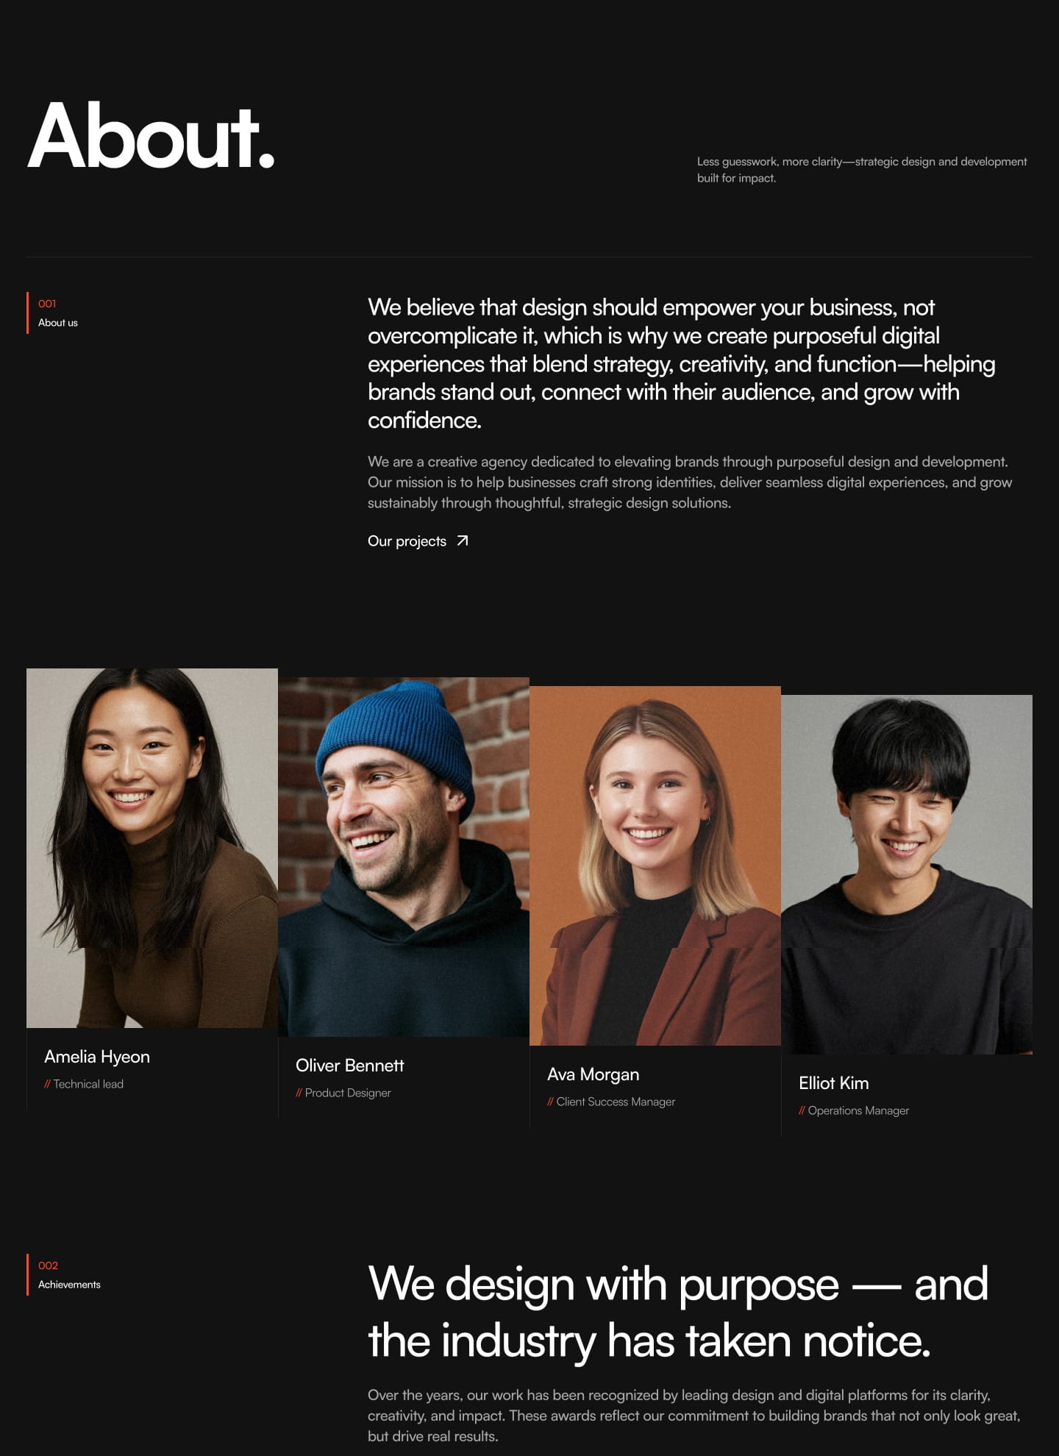Click the Client Success Manager role text
Viewport: 1059px width, 1456px height.
611,1102
